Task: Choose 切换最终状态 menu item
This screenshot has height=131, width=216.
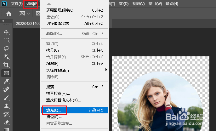Action: 75,24
